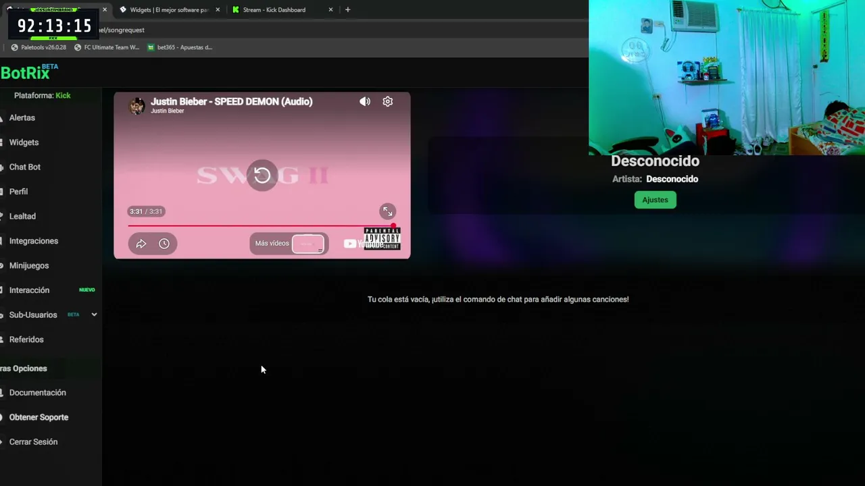865x486 pixels.
Task: Open Documentación link
Action: [38, 392]
